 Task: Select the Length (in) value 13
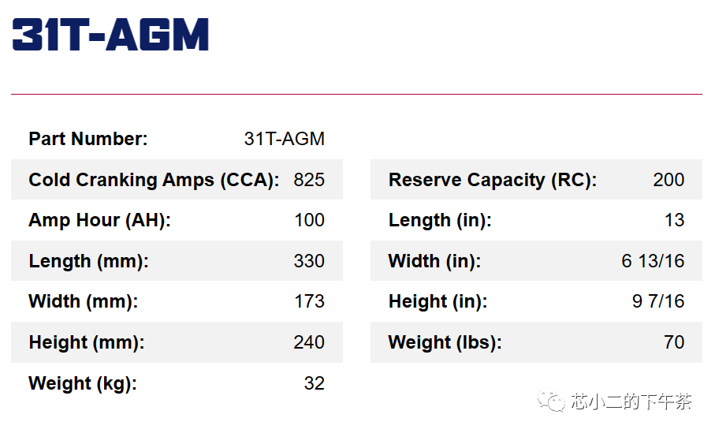(675, 220)
